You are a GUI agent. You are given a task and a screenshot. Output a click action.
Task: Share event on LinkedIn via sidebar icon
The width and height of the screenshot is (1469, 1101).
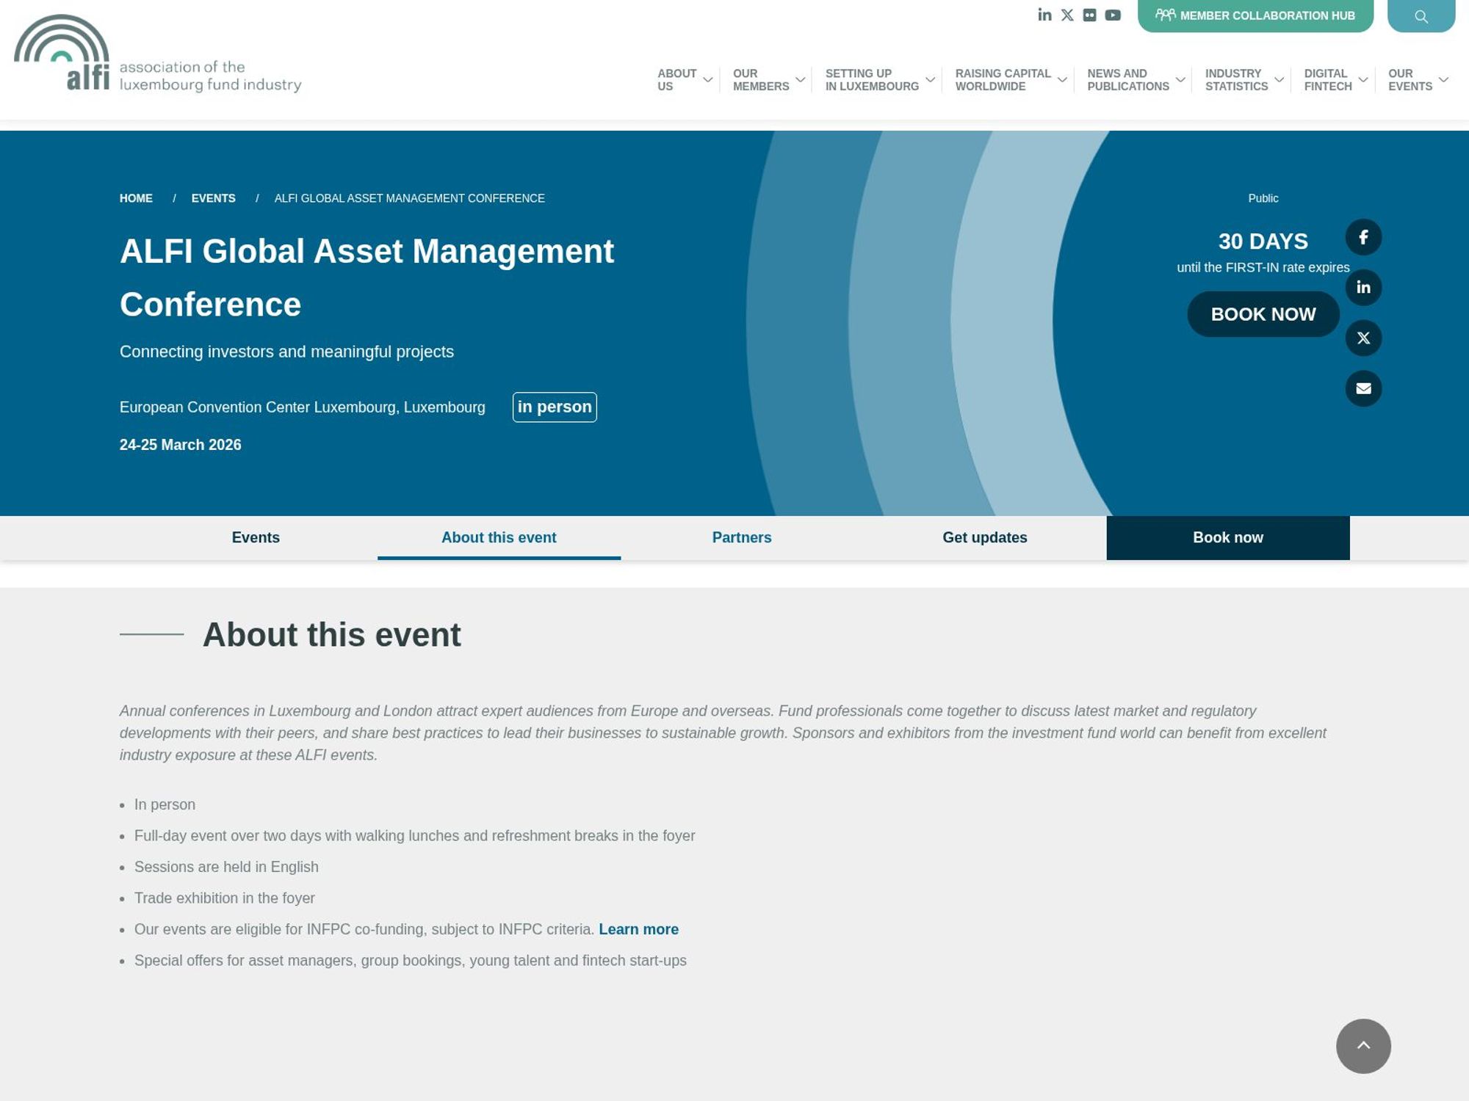pyautogui.click(x=1364, y=288)
